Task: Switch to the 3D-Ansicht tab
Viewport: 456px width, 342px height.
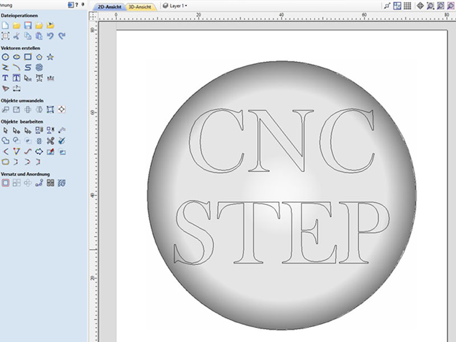Action: (140, 7)
